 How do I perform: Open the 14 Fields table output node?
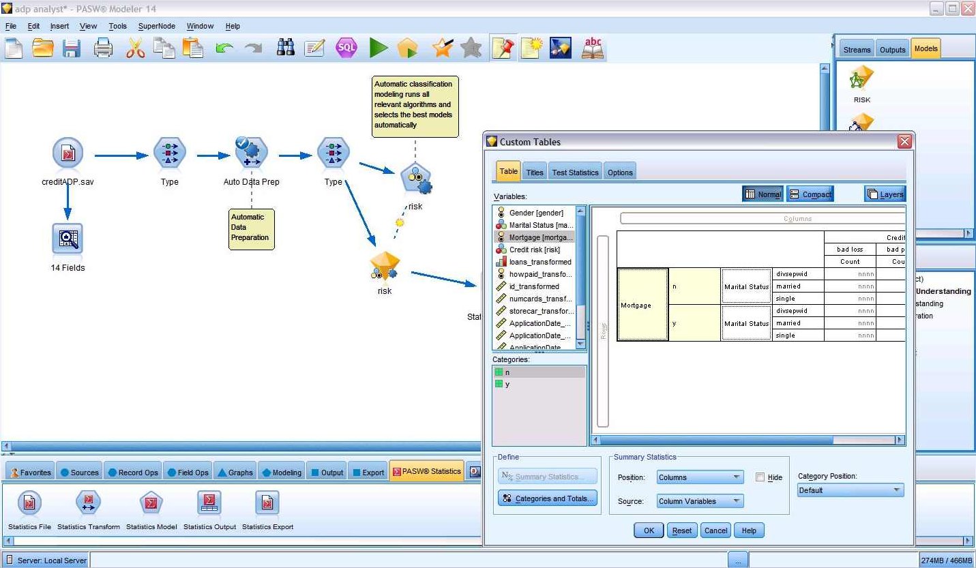pyautogui.click(x=66, y=239)
